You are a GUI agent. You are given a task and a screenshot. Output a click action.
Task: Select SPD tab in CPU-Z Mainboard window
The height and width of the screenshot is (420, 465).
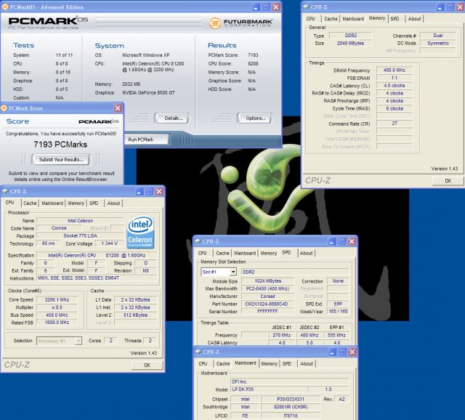click(287, 363)
